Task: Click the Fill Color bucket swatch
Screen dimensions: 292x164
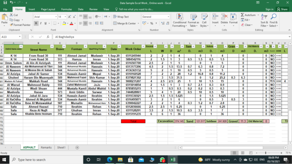Action: pyautogui.click(x=64, y=23)
